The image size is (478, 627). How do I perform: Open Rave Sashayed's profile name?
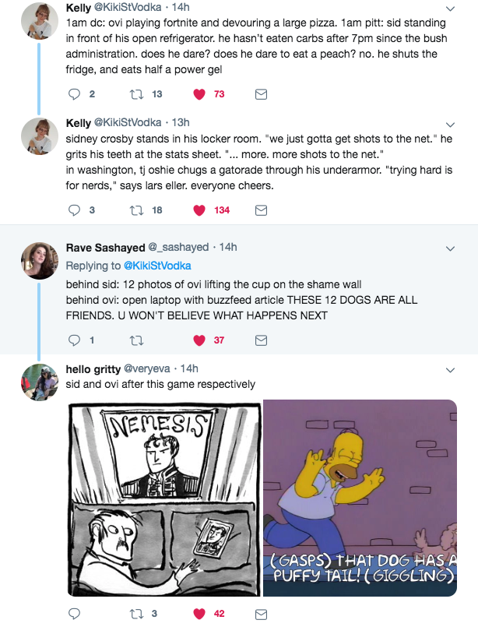pos(105,247)
